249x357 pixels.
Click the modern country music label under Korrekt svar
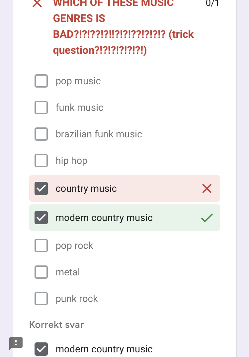[104, 349]
